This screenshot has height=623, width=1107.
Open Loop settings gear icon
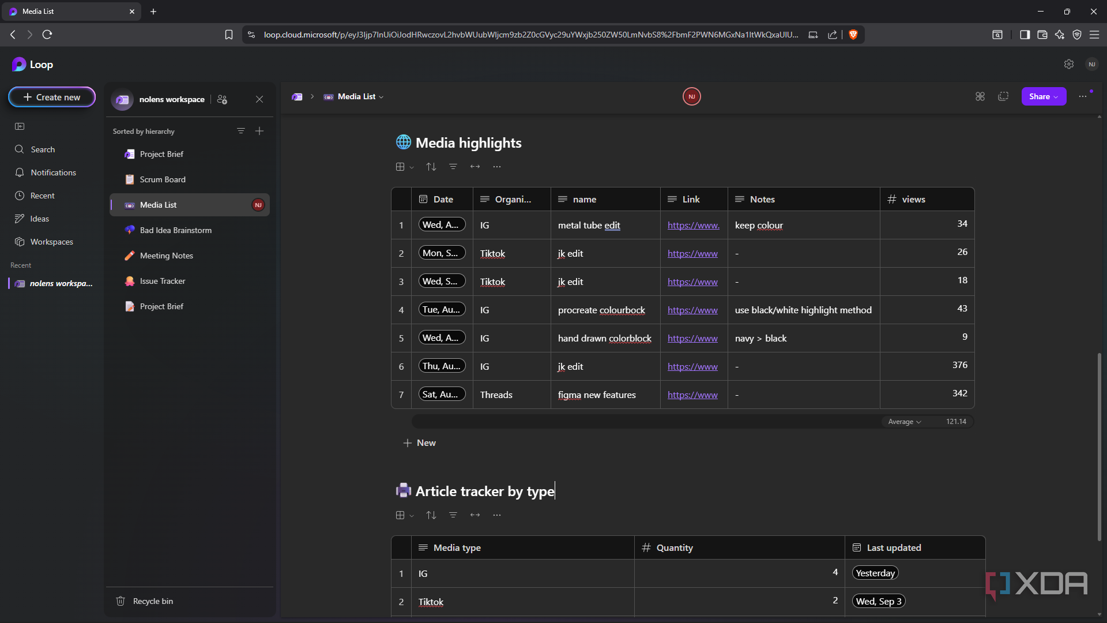pyautogui.click(x=1068, y=64)
